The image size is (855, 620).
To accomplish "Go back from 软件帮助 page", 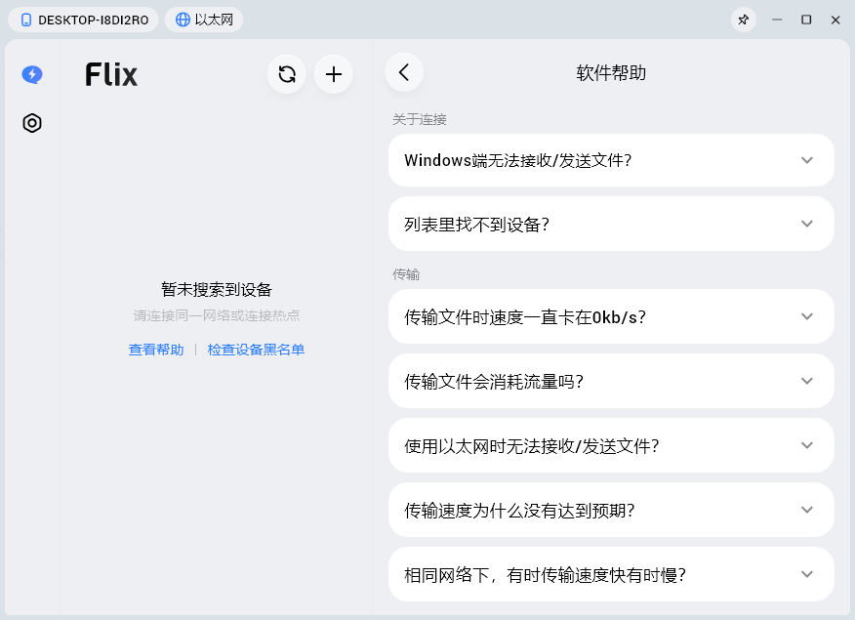I will (404, 72).
